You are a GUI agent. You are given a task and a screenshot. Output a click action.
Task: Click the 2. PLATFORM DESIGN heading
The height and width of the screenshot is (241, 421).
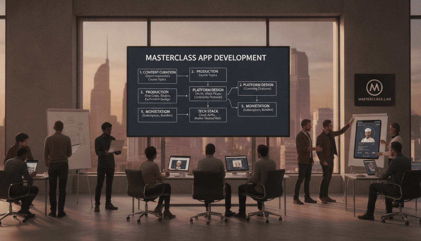[x=257, y=85]
